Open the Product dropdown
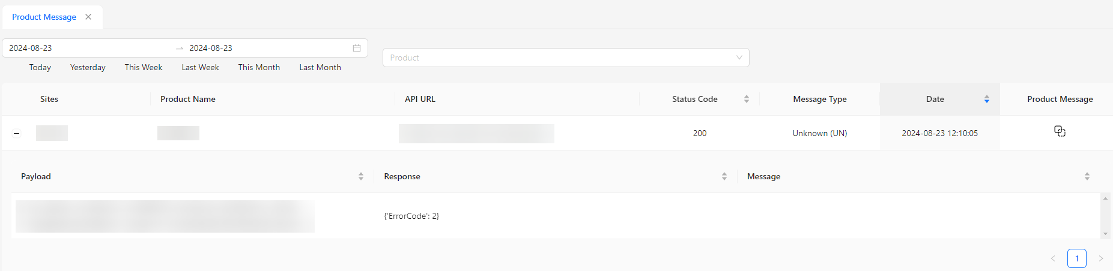The image size is (1113, 271). [x=565, y=58]
